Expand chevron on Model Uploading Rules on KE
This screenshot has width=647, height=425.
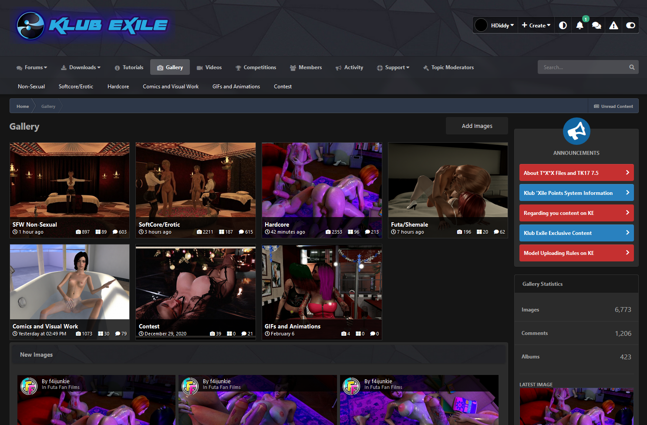click(x=627, y=252)
